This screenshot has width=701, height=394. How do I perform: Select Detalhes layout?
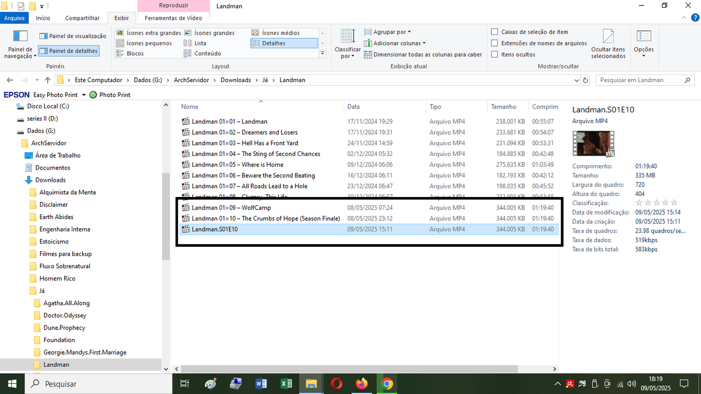pyautogui.click(x=284, y=43)
